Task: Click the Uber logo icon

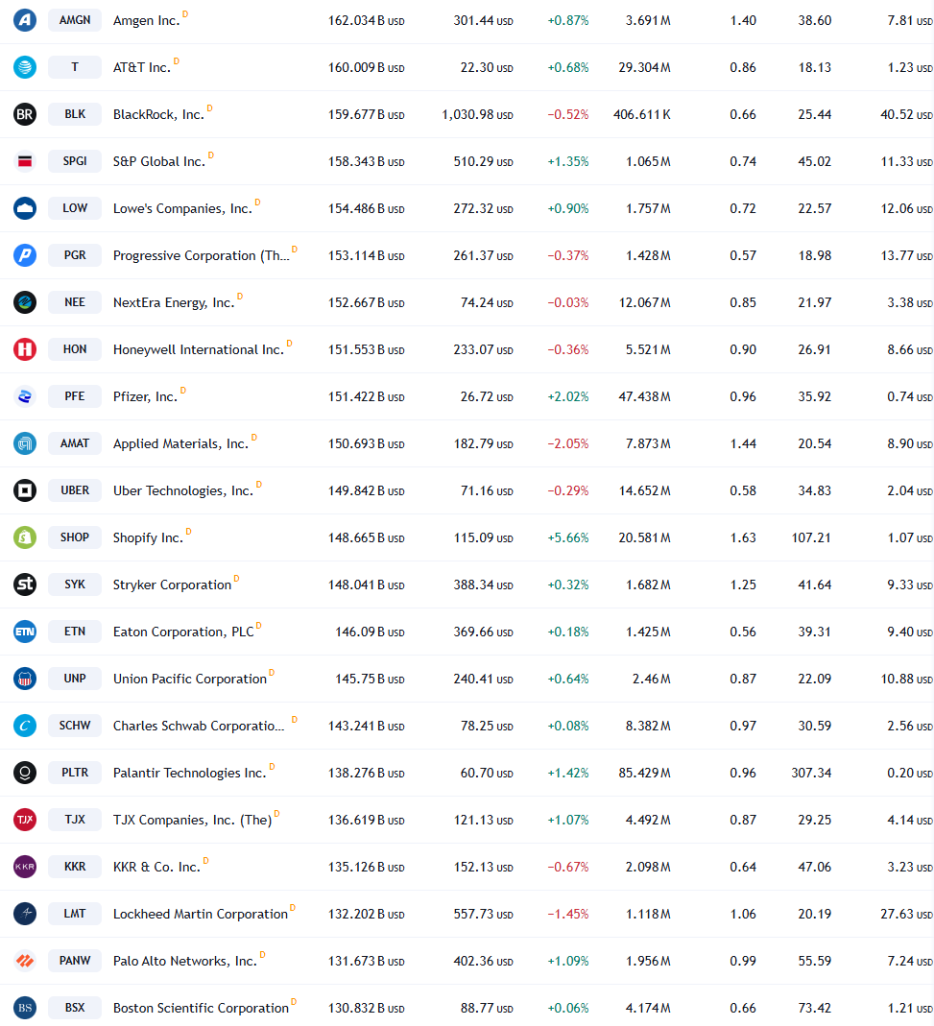Action: (25, 490)
